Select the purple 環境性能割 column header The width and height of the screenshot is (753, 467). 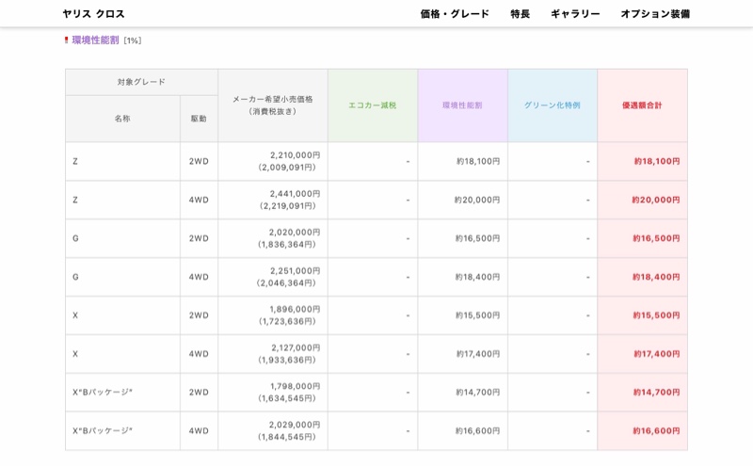pyautogui.click(x=462, y=105)
